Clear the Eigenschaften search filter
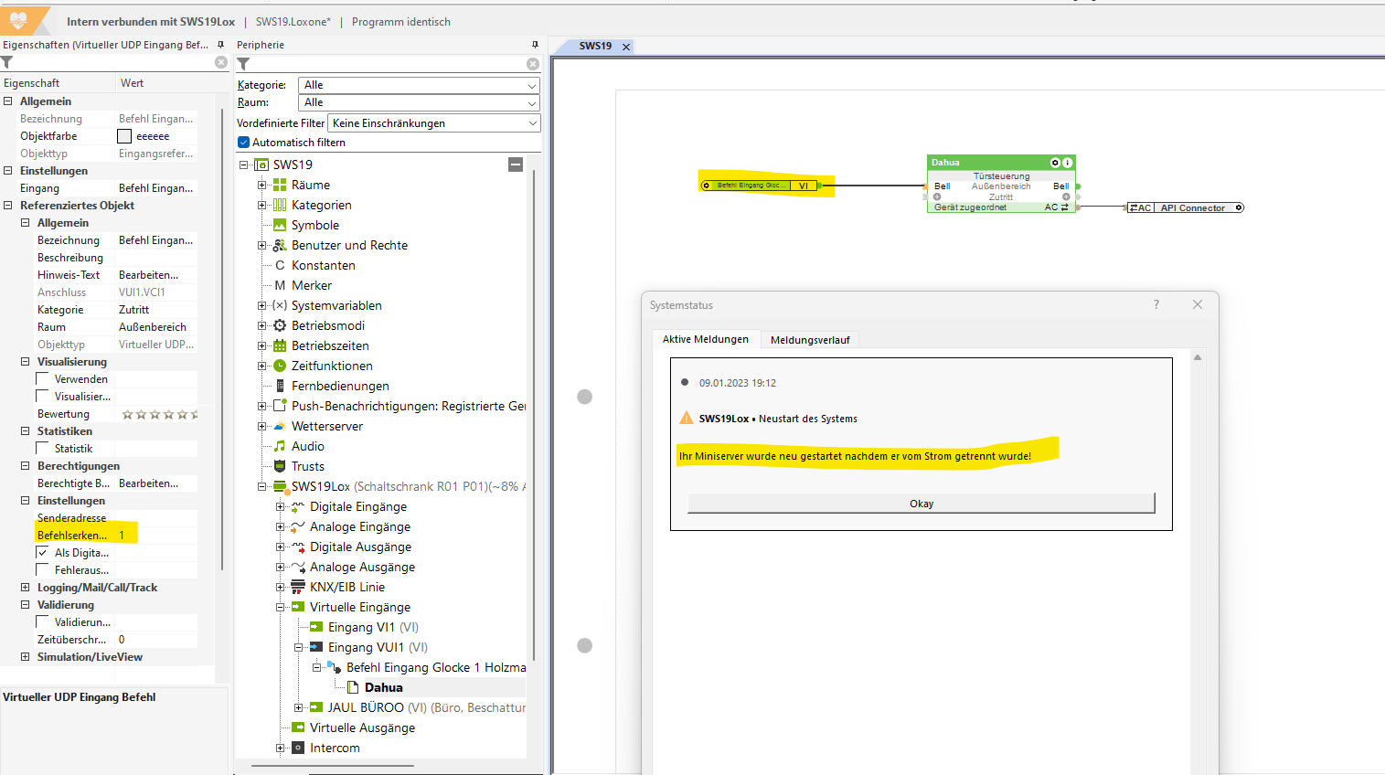 coord(221,62)
